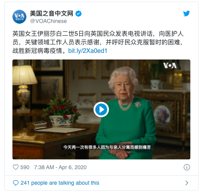Click the info circle icon
202x194 pixels.
click(x=187, y=167)
